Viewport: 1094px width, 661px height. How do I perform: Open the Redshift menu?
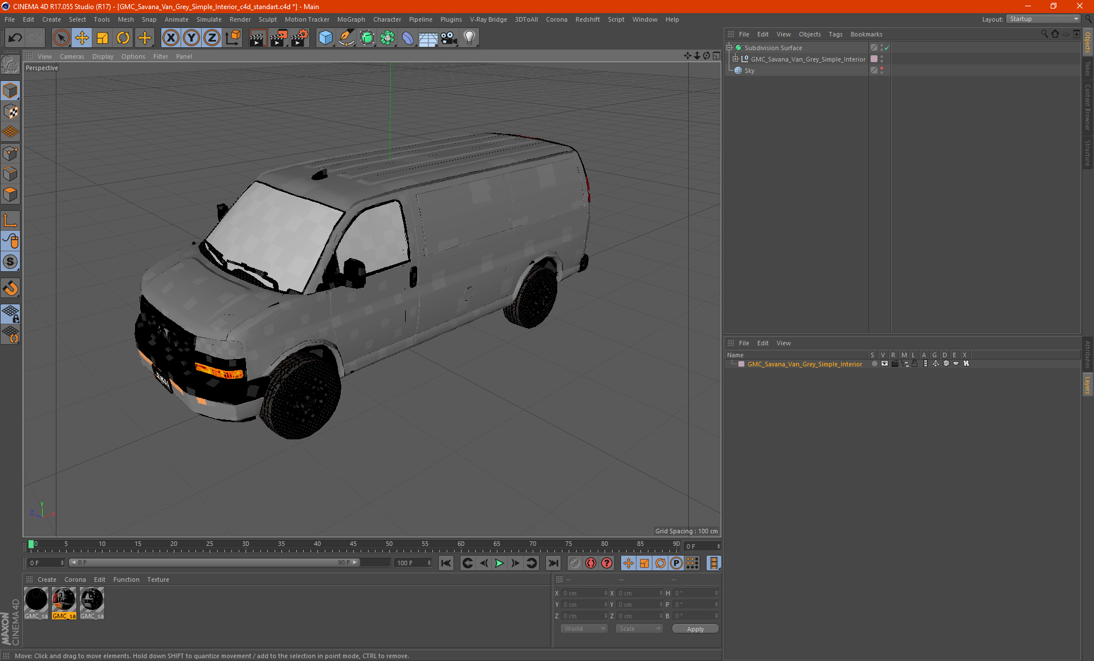(587, 19)
